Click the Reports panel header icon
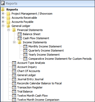The image size is (95, 102). 3,3
